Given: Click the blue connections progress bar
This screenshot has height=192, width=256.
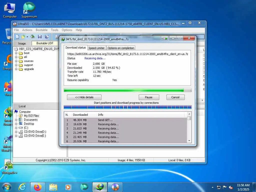Looking at the screenshot, I should [128, 107].
